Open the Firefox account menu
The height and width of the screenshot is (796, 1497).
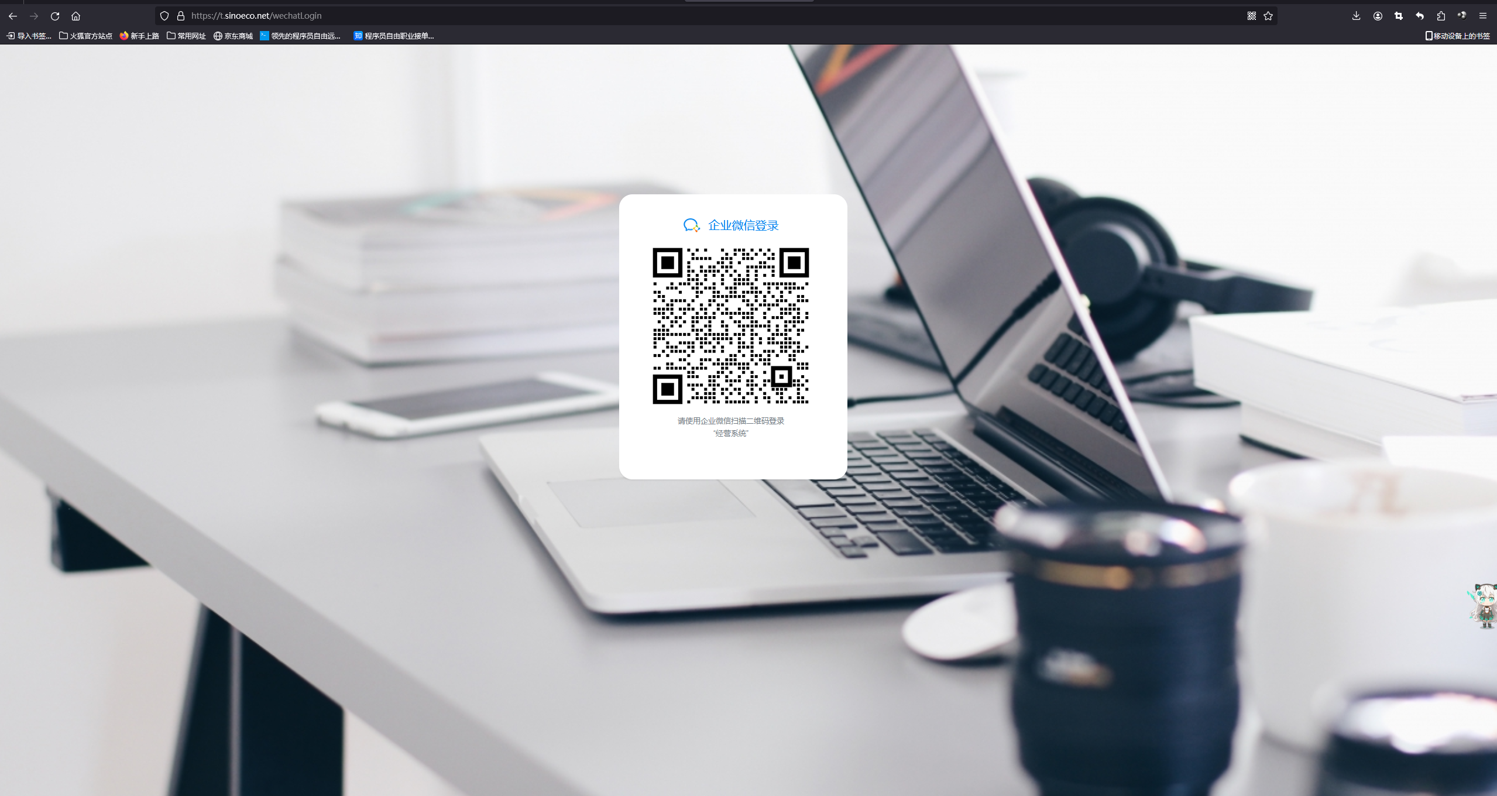coord(1378,16)
